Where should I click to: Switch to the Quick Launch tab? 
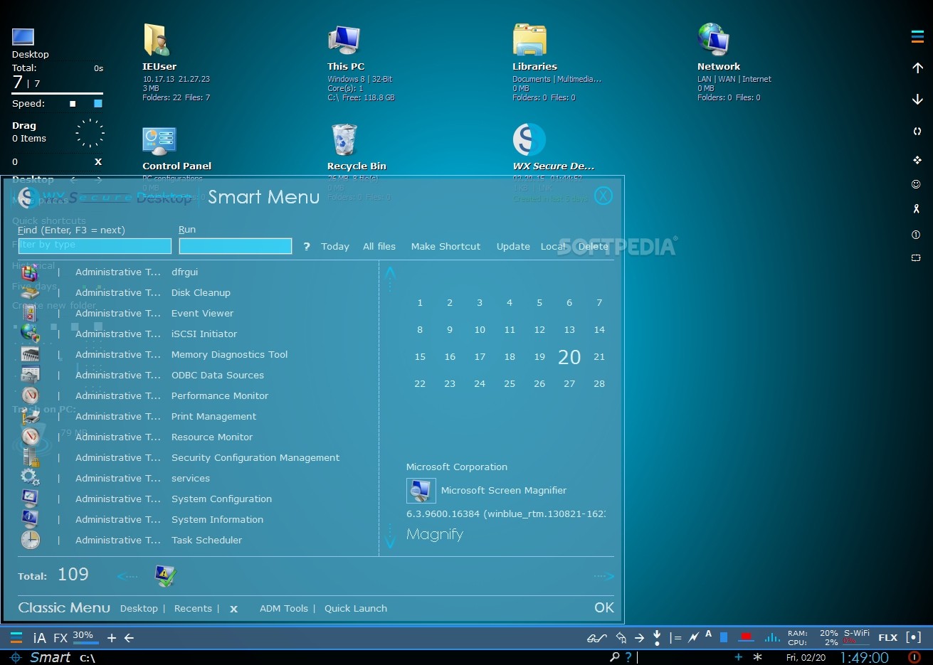(x=356, y=608)
